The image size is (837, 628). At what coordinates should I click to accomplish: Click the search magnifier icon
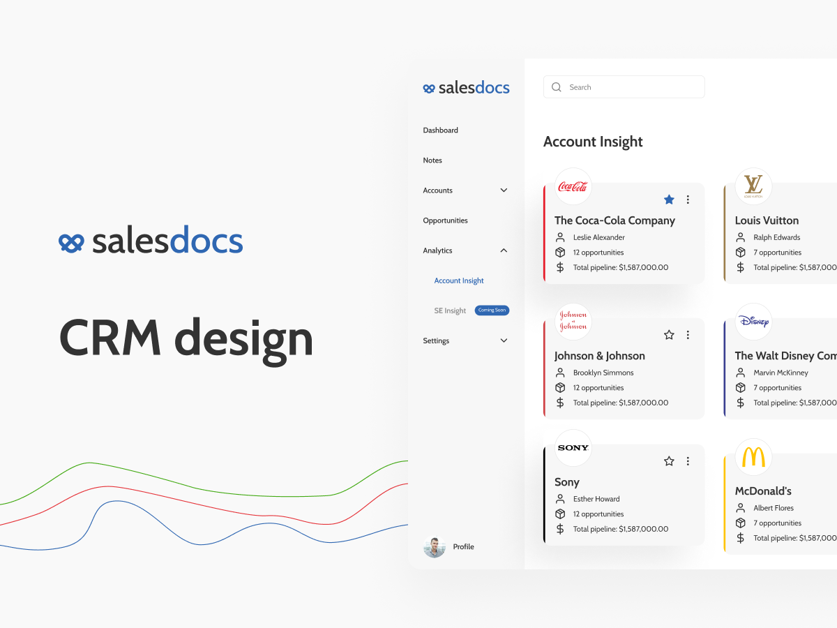(556, 87)
